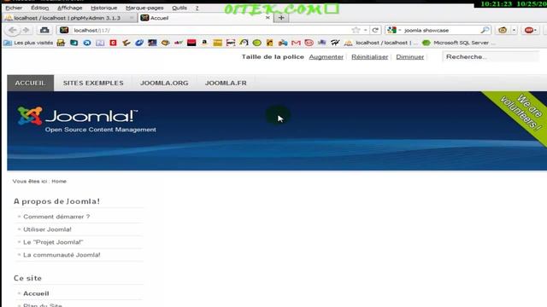Open the Édition menu

tap(40, 8)
